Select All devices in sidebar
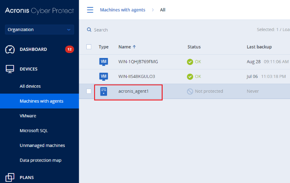290x183 pixels. tap(30, 86)
